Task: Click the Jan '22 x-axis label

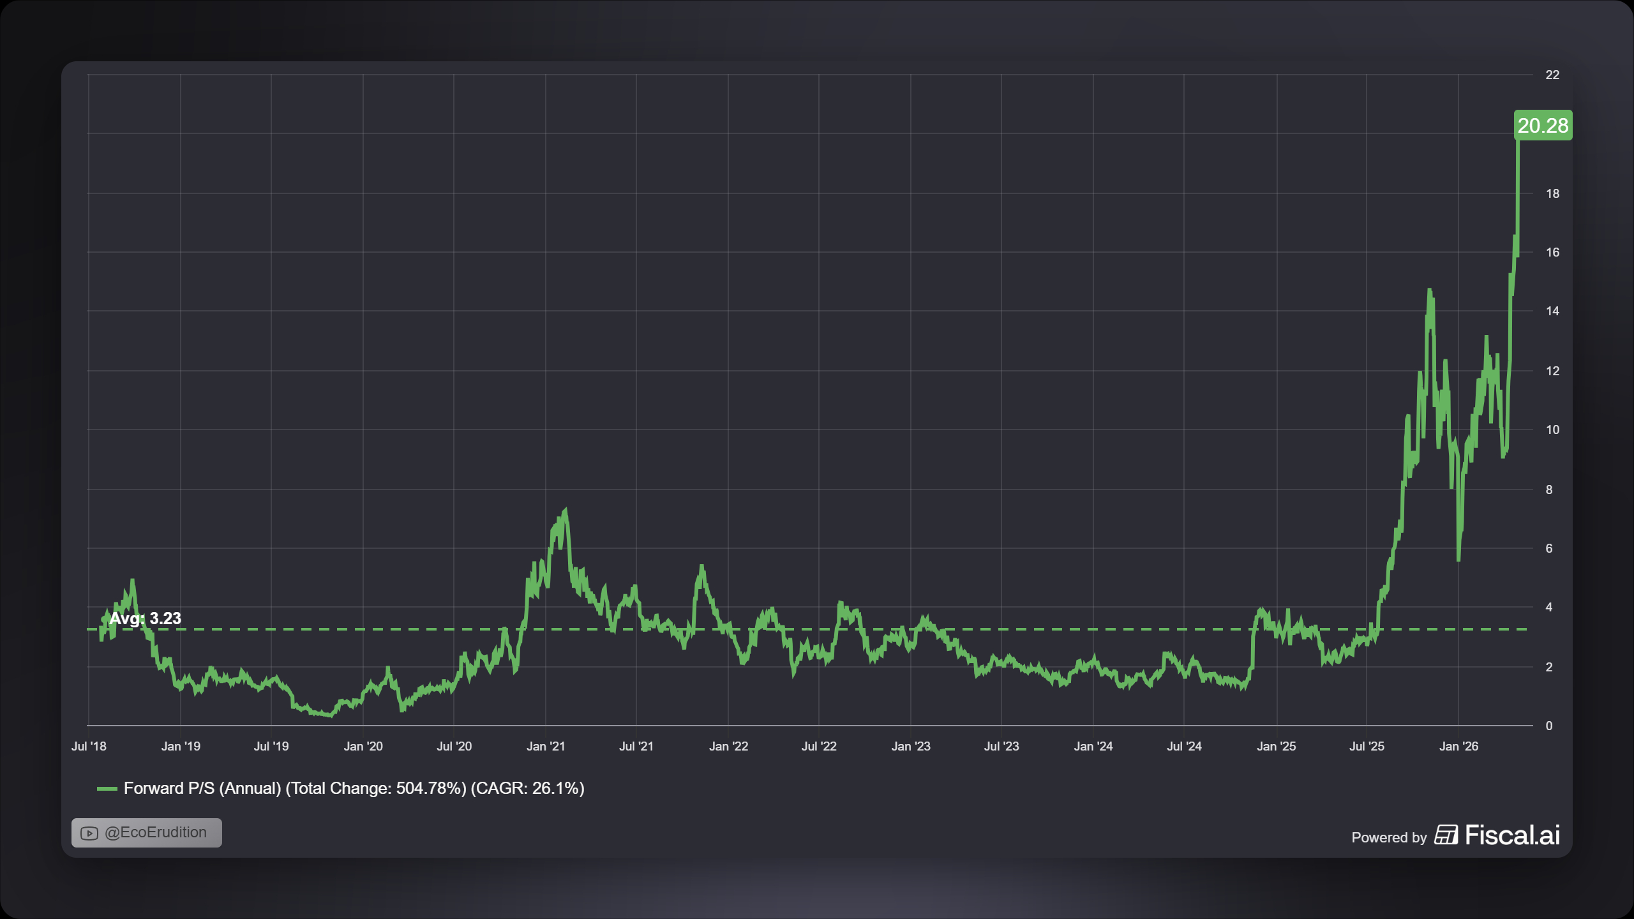Action: coord(728,746)
